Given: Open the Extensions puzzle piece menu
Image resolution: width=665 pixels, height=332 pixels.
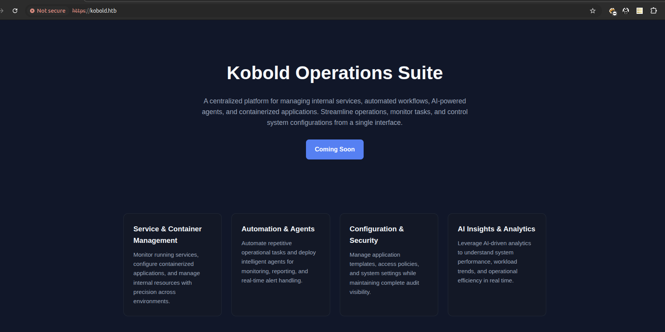Looking at the screenshot, I should [x=653, y=11].
